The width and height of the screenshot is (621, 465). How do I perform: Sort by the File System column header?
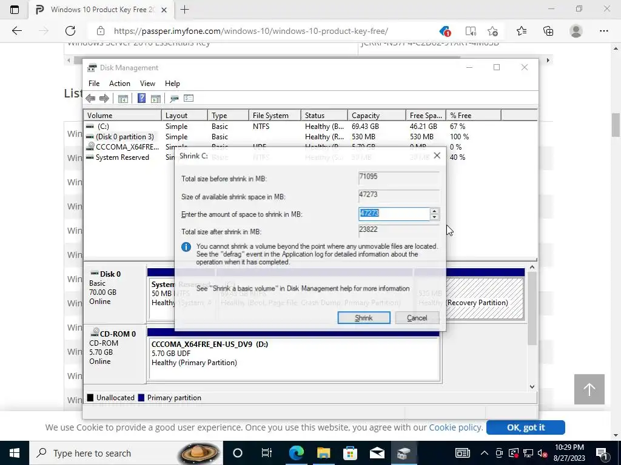[275, 116]
